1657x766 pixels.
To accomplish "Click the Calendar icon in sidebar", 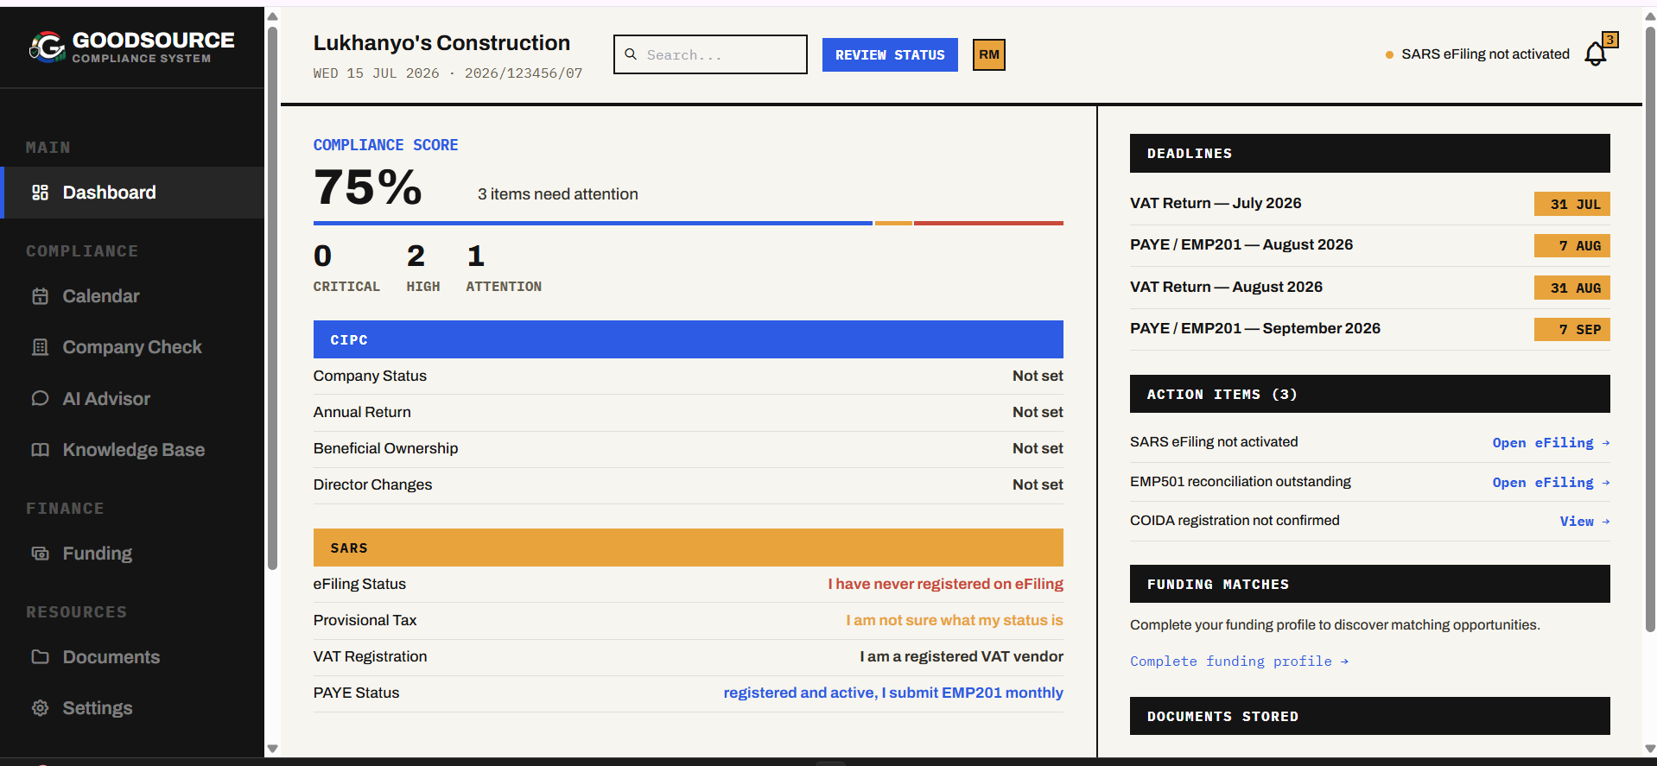I will point(40,296).
